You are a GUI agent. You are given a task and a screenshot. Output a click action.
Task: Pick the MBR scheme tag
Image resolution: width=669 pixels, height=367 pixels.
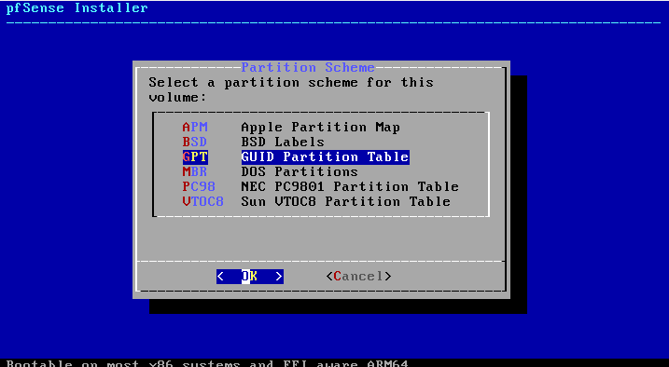195,171
